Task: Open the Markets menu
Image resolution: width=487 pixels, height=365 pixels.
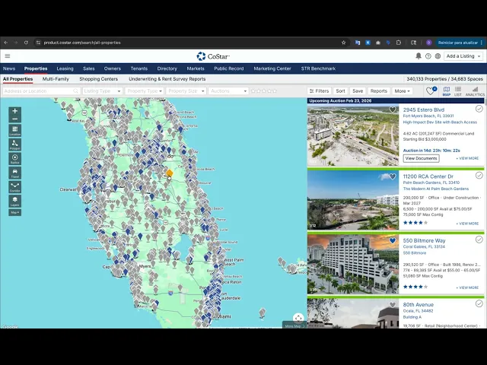Action: [196, 68]
